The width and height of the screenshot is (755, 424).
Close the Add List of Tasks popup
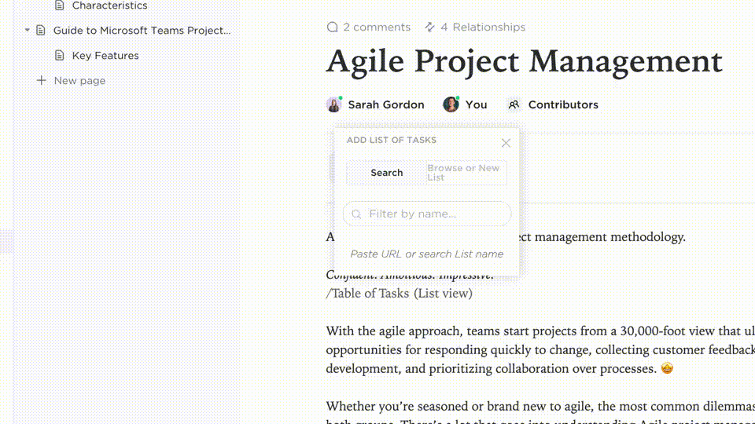click(506, 143)
